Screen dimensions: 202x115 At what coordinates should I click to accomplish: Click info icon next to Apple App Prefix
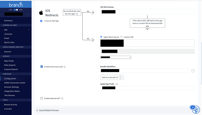117,84
